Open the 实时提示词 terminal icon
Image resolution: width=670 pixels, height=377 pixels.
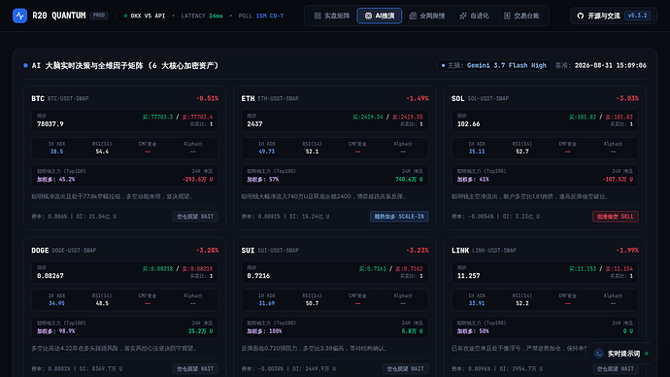coord(599,354)
